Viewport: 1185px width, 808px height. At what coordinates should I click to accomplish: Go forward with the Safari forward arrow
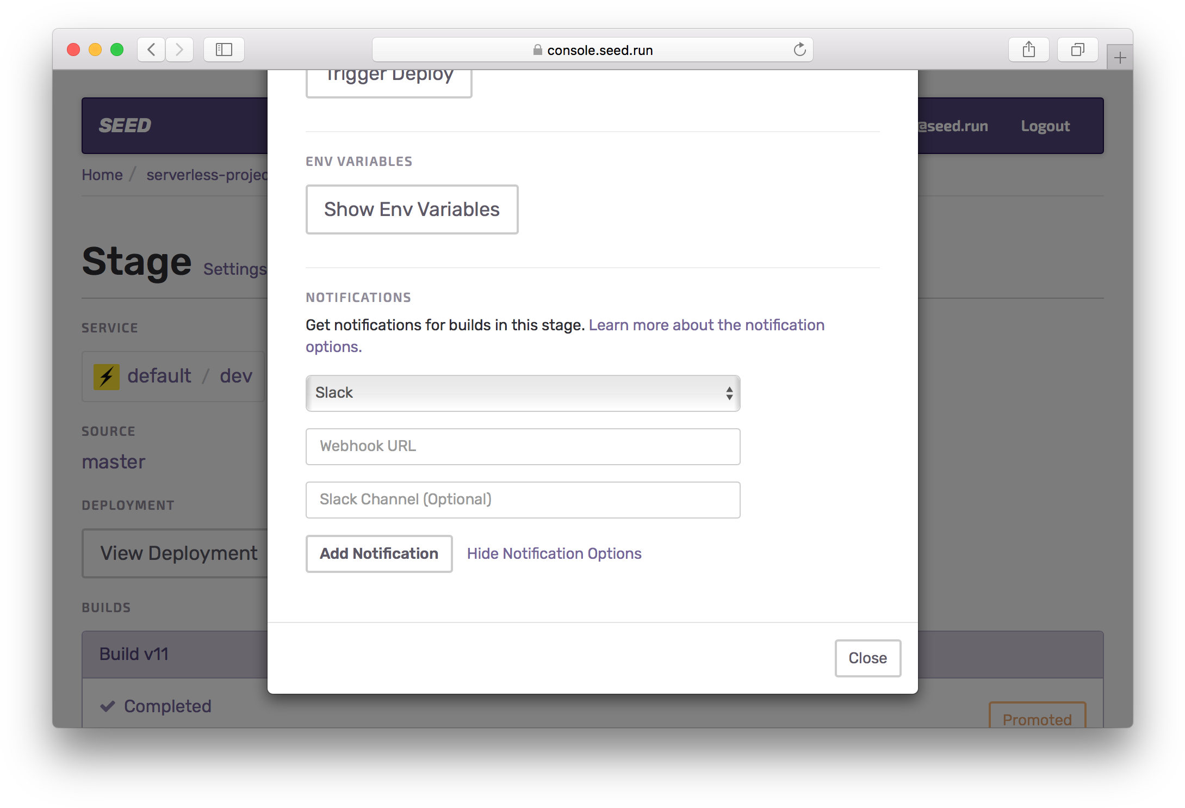click(x=179, y=50)
